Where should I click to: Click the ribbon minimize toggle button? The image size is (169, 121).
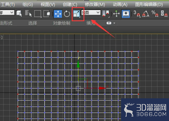[x=109, y=23]
